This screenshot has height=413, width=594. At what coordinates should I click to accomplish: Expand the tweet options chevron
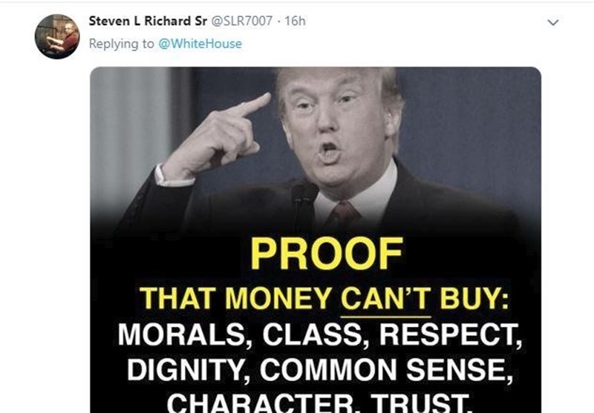(x=553, y=23)
